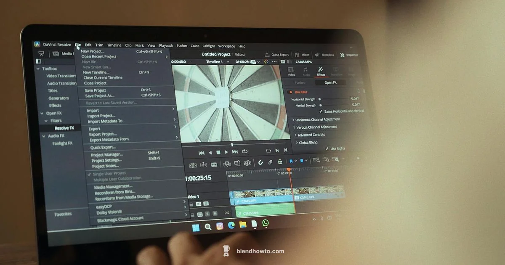
Task: Open the Quick Export tool
Action: point(276,54)
